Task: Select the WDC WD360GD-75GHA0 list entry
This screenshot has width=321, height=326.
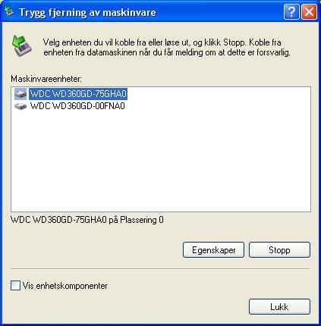Action: point(78,94)
